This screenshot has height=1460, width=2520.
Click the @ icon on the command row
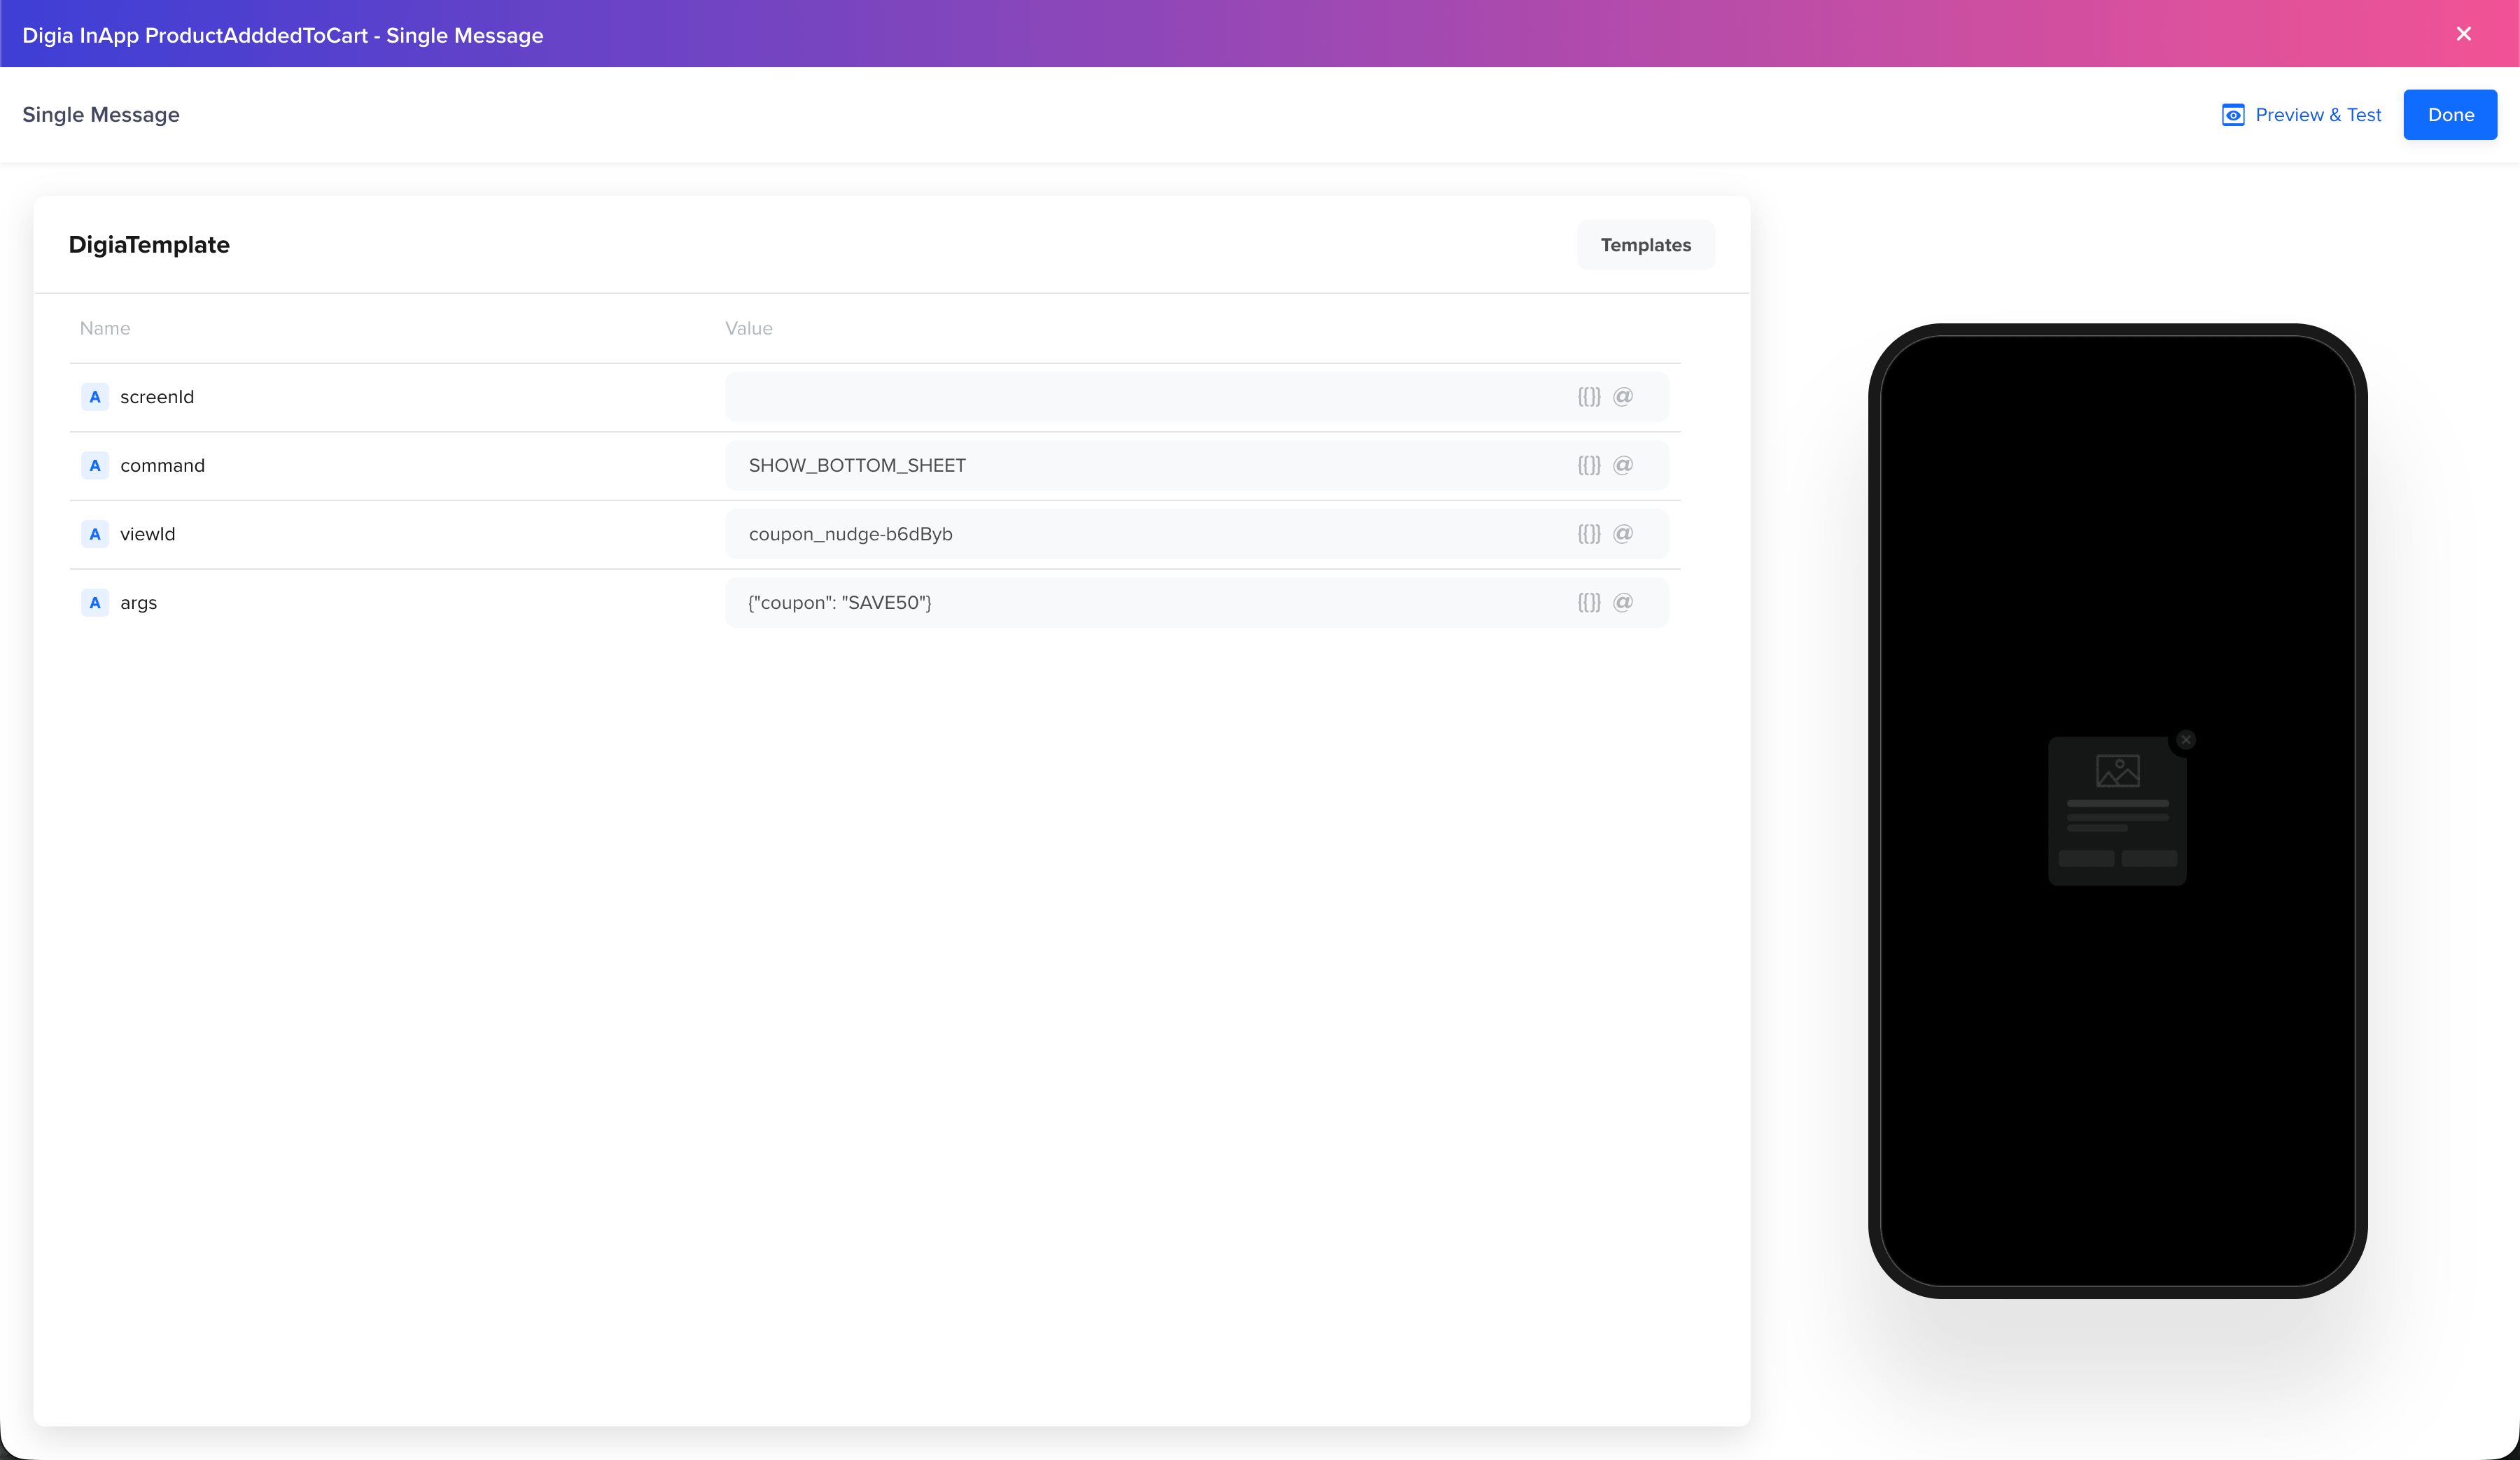point(1623,465)
